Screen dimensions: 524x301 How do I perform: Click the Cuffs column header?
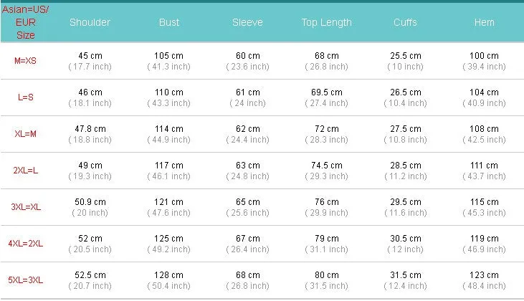point(405,22)
